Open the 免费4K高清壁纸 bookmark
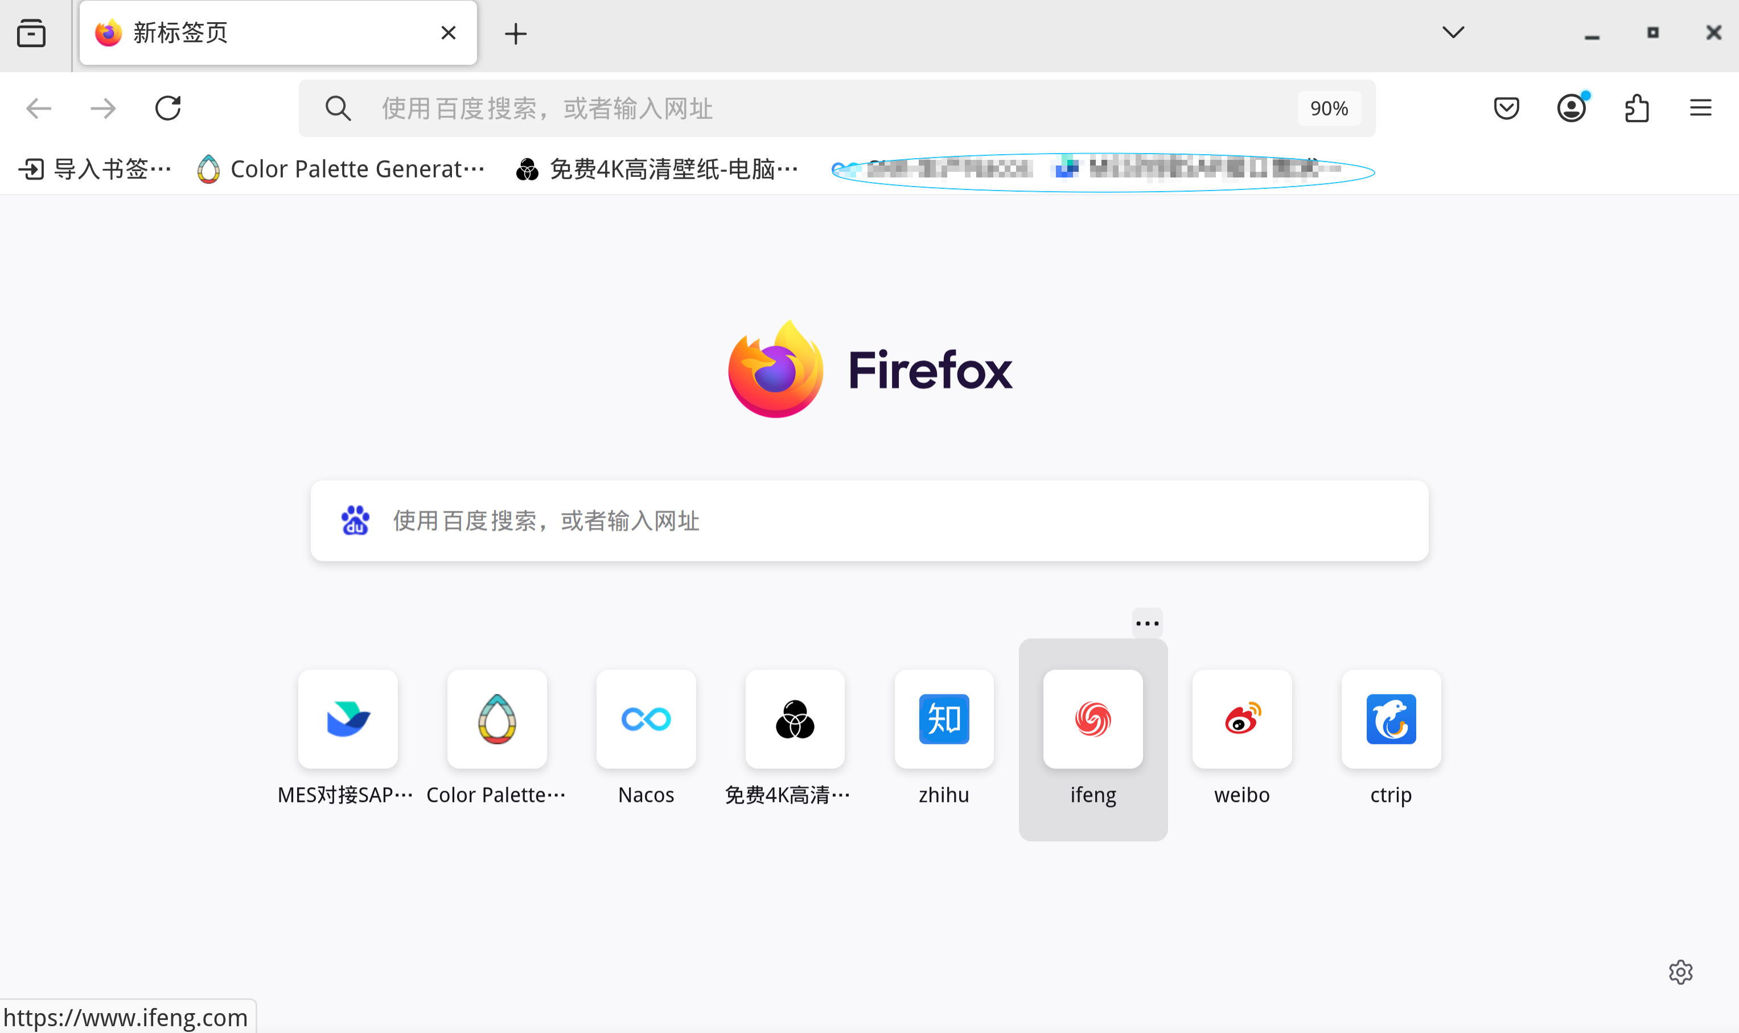This screenshot has height=1033, width=1739. pos(657,168)
